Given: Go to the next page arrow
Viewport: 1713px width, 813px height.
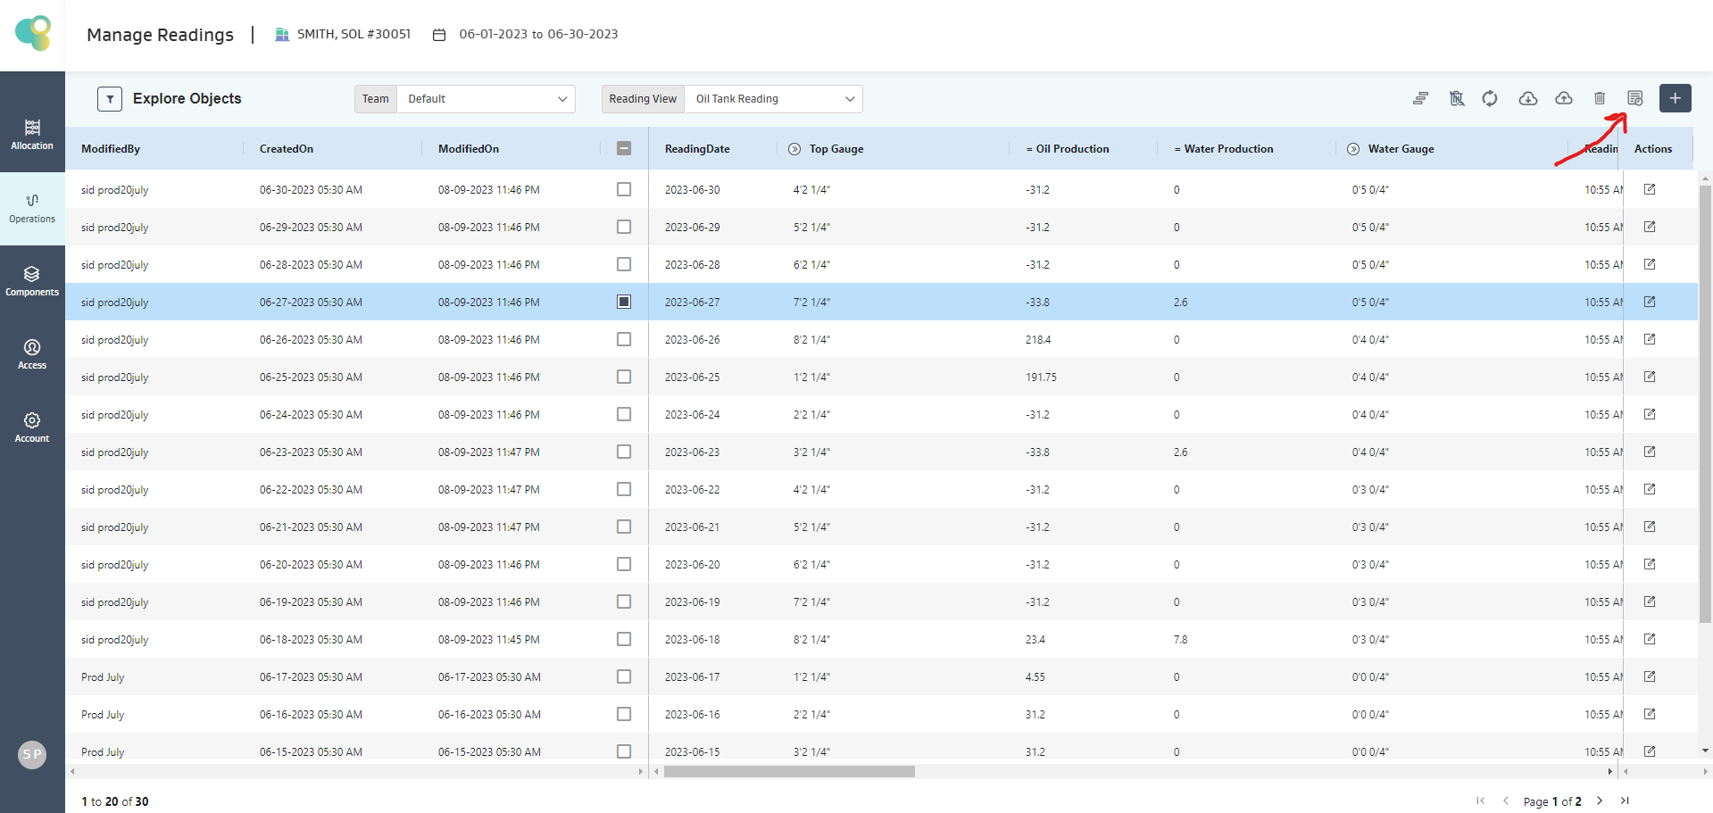Looking at the screenshot, I should (x=1599, y=801).
